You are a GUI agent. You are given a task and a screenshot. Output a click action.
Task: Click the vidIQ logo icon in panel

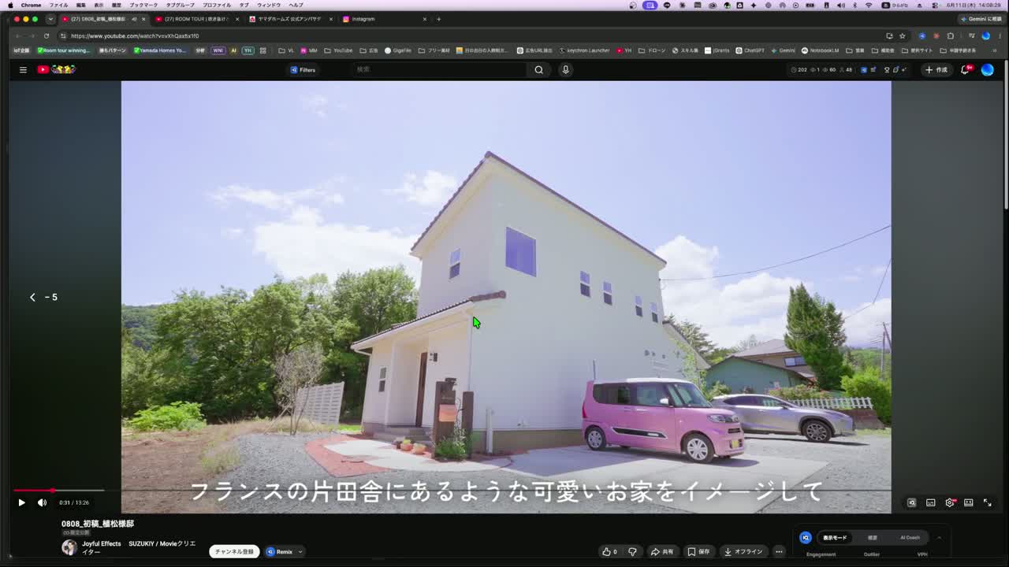[x=805, y=538]
